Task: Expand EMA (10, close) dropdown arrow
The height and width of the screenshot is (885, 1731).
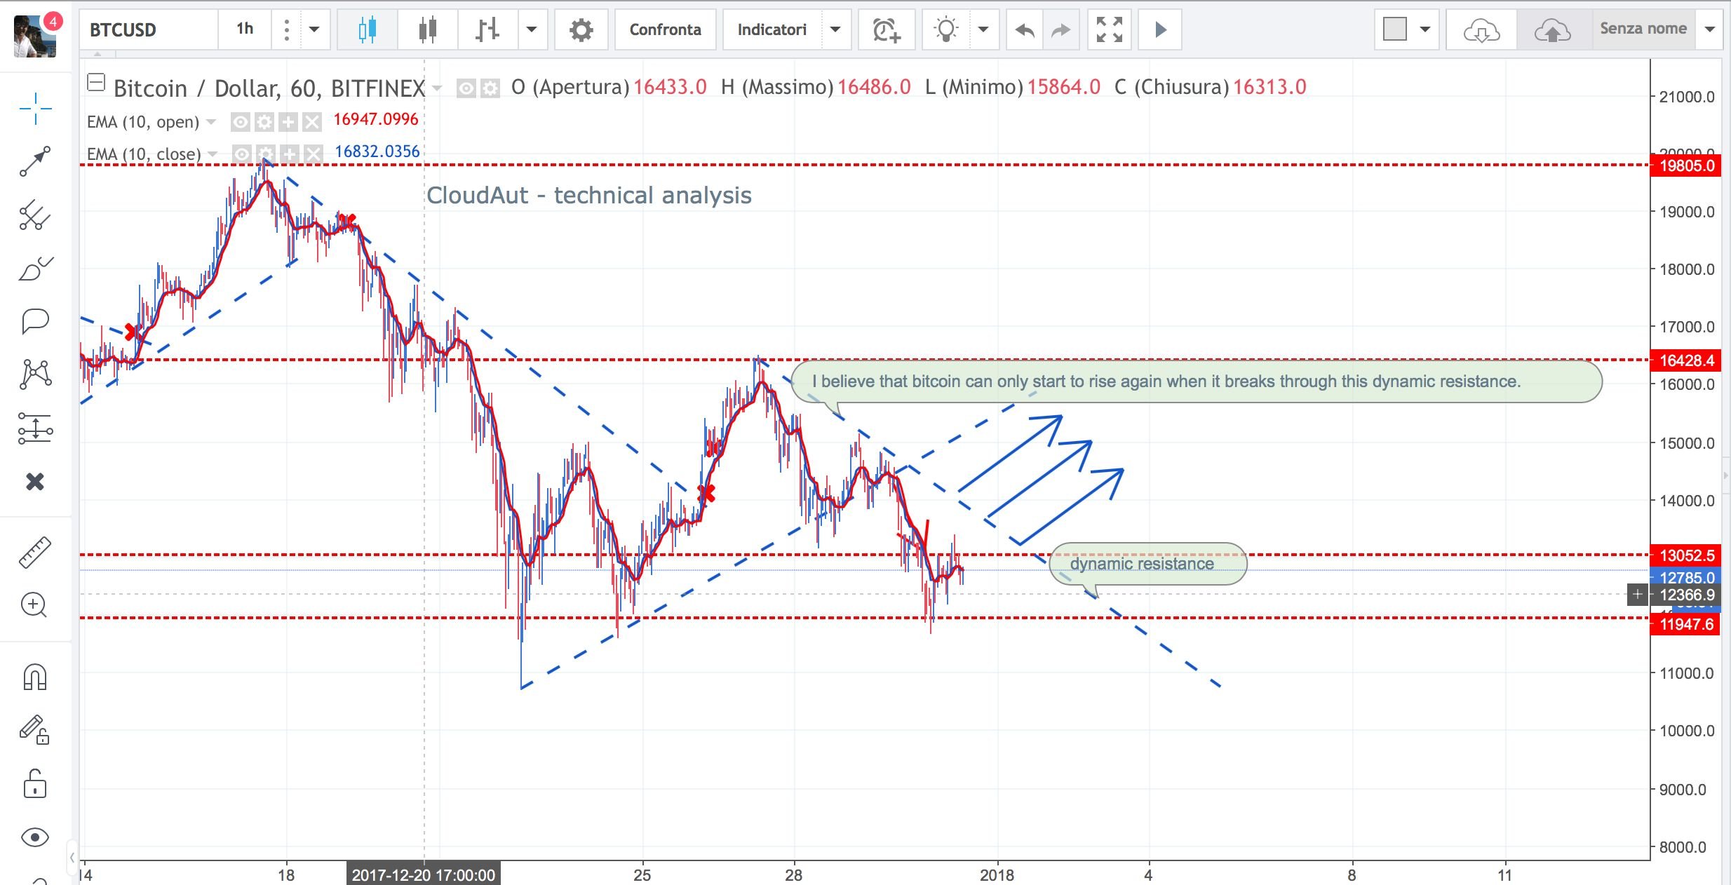Action: pyautogui.click(x=212, y=154)
